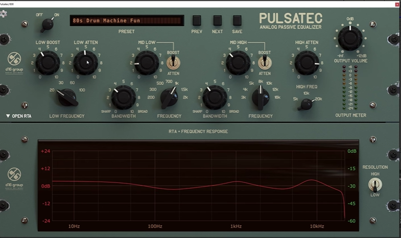Click the LOW FREQUENCY selector knob
Image resolution: width=401 pixels, height=238 pixels.
tap(67, 97)
